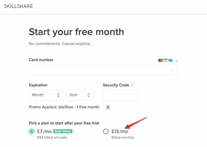Click the £84 billed annually text

(x=52, y=138)
